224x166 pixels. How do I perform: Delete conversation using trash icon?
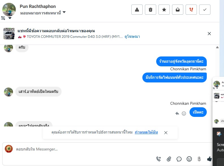[x=151, y=10]
